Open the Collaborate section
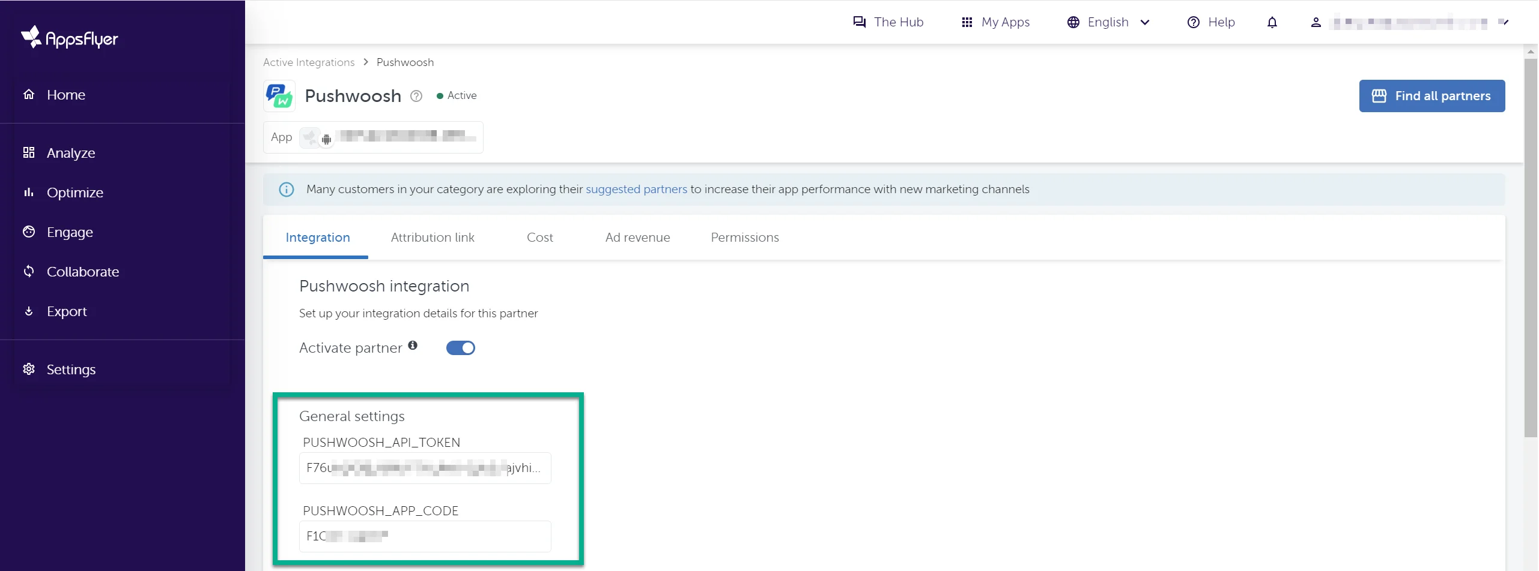Image resolution: width=1539 pixels, height=571 pixels. point(83,271)
